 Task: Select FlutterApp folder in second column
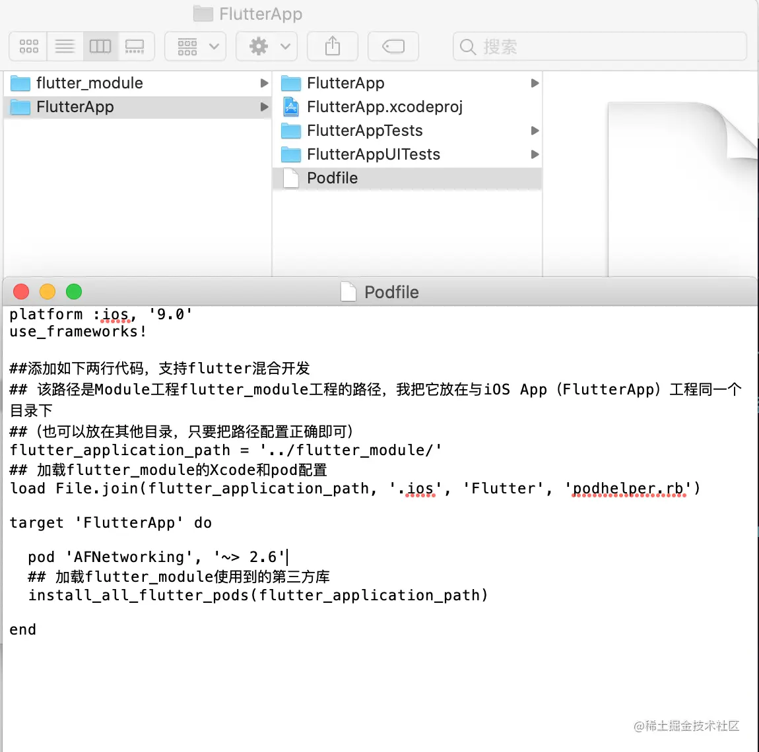[407, 83]
